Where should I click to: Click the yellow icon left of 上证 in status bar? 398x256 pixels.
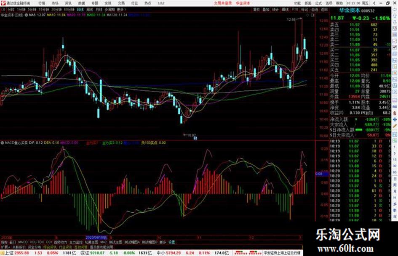click(2, 253)
